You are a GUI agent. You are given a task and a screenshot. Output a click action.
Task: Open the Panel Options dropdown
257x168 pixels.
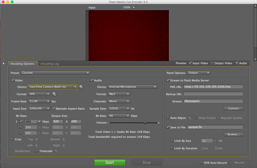tap(199, 73)
